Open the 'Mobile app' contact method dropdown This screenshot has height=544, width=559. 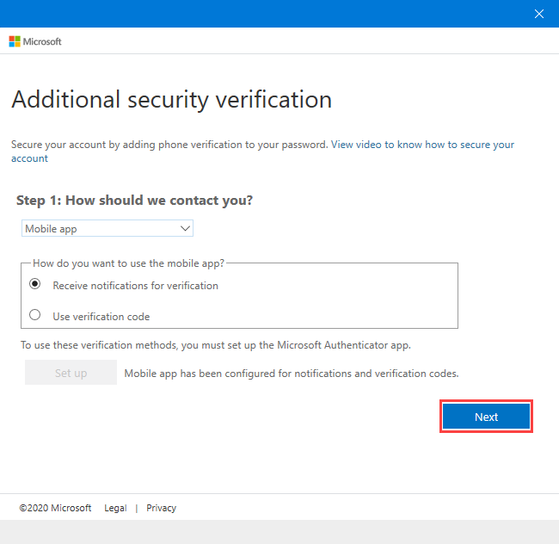[x=107, y=228]
